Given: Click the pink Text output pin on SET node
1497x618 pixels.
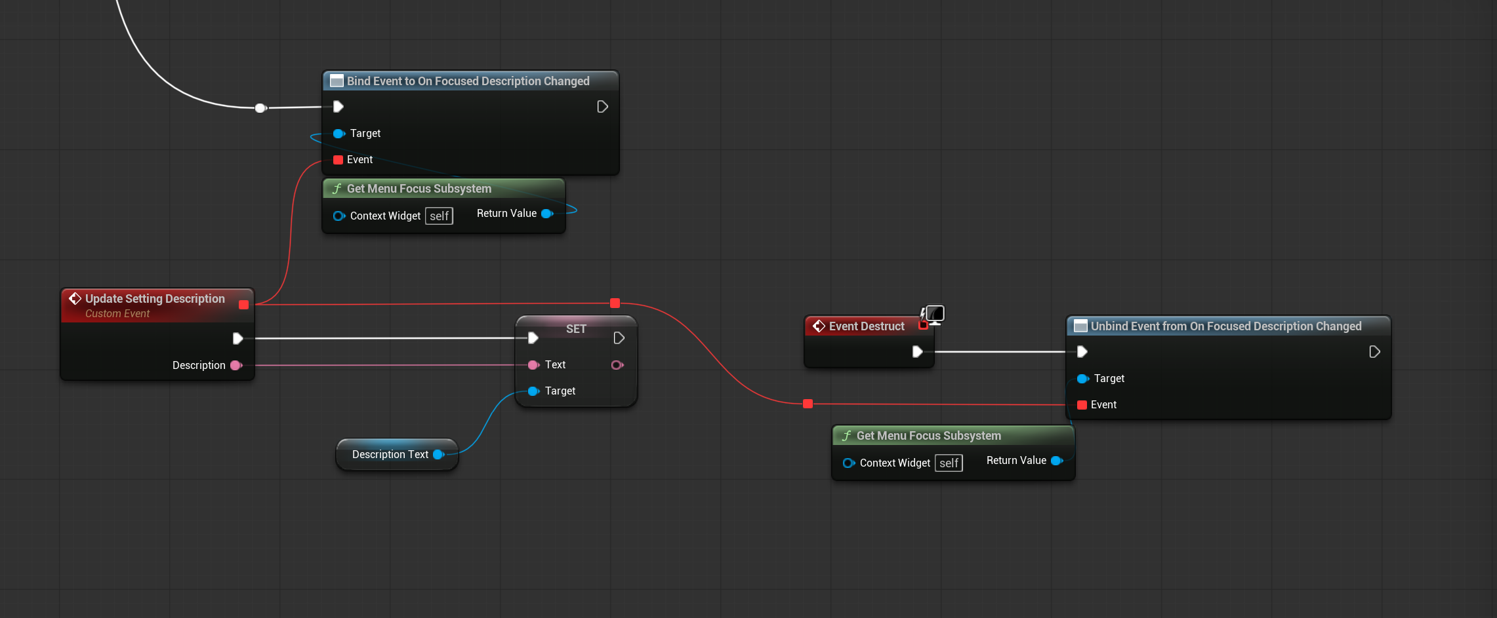Looking at the screenshot, I should 617,365.
